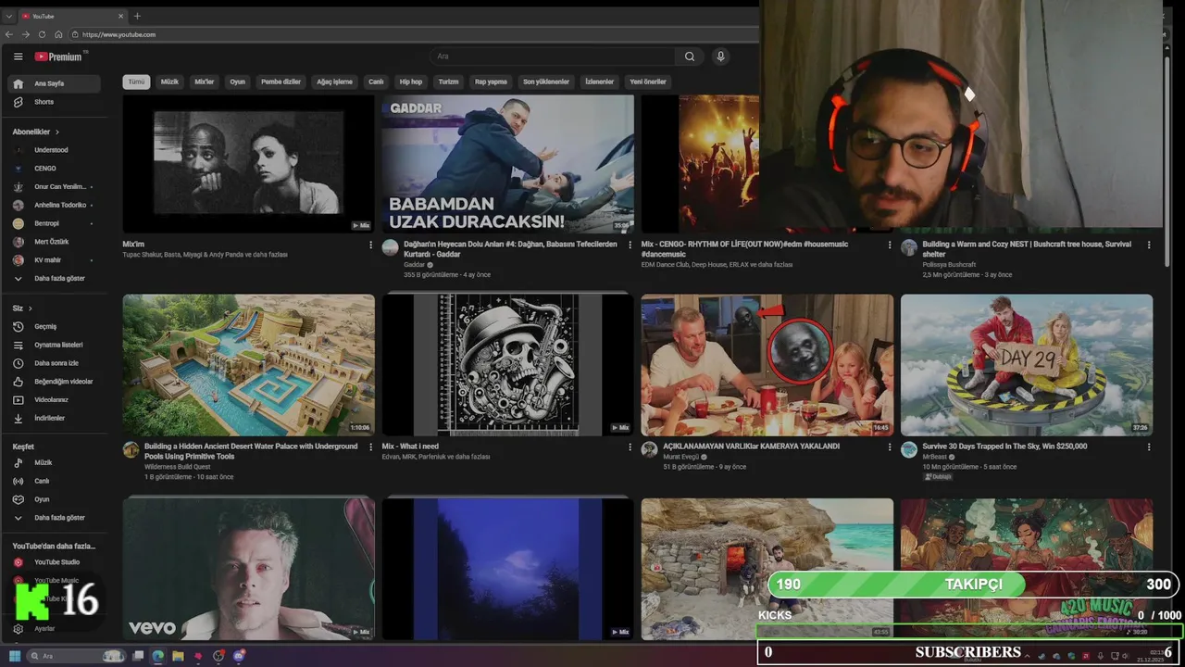Reload the page with refresh icon

(43, 34)
